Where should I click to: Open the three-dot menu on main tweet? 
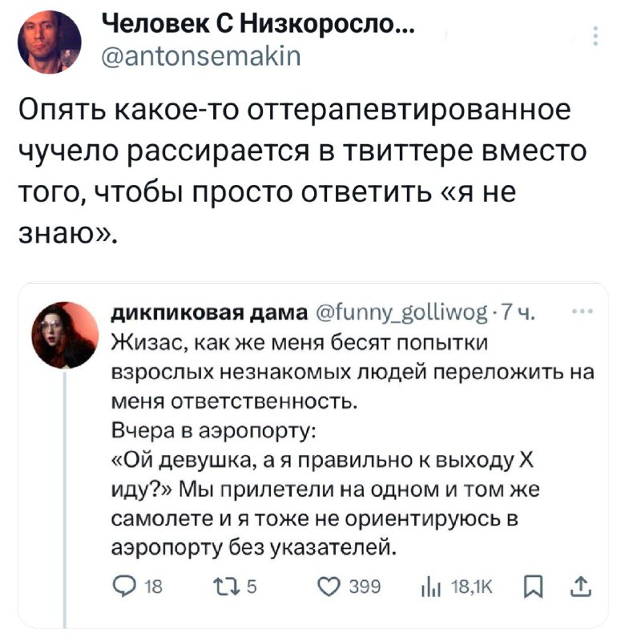point(595,35)
